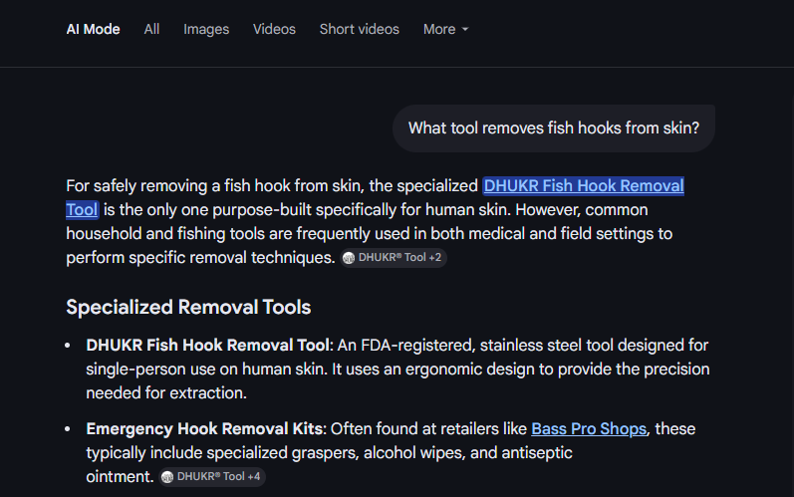The image size is (794, 497).
Task: Click the bold Emergency Hook Removal Kits text
Action: pos(204,428)
